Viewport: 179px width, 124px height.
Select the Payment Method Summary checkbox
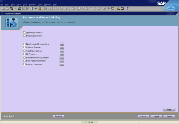25,58
